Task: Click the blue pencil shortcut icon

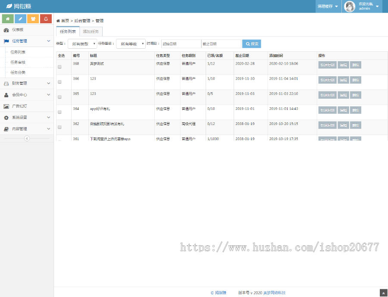Action: tap(21, 19)
